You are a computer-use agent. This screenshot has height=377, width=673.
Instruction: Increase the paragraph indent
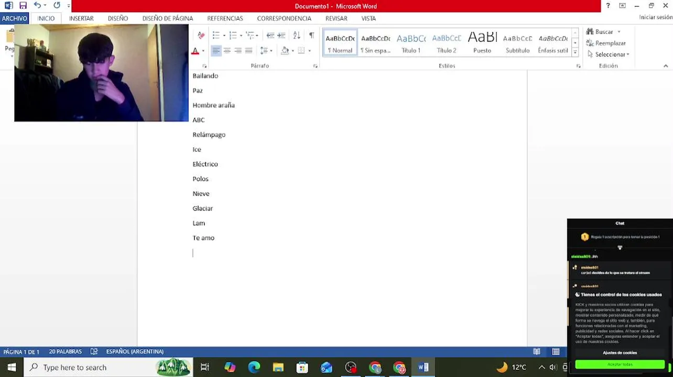281,35
